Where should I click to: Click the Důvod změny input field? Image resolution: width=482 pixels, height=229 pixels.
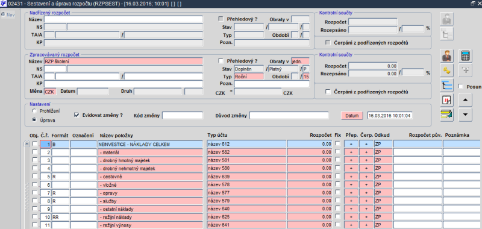pos(289,116)
